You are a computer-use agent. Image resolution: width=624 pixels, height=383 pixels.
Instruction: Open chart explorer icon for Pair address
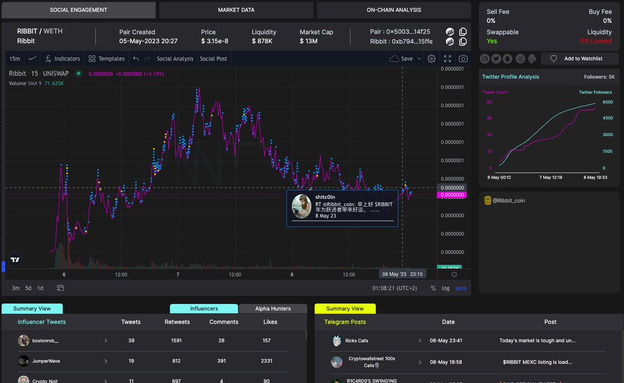(x=450, y=32)
